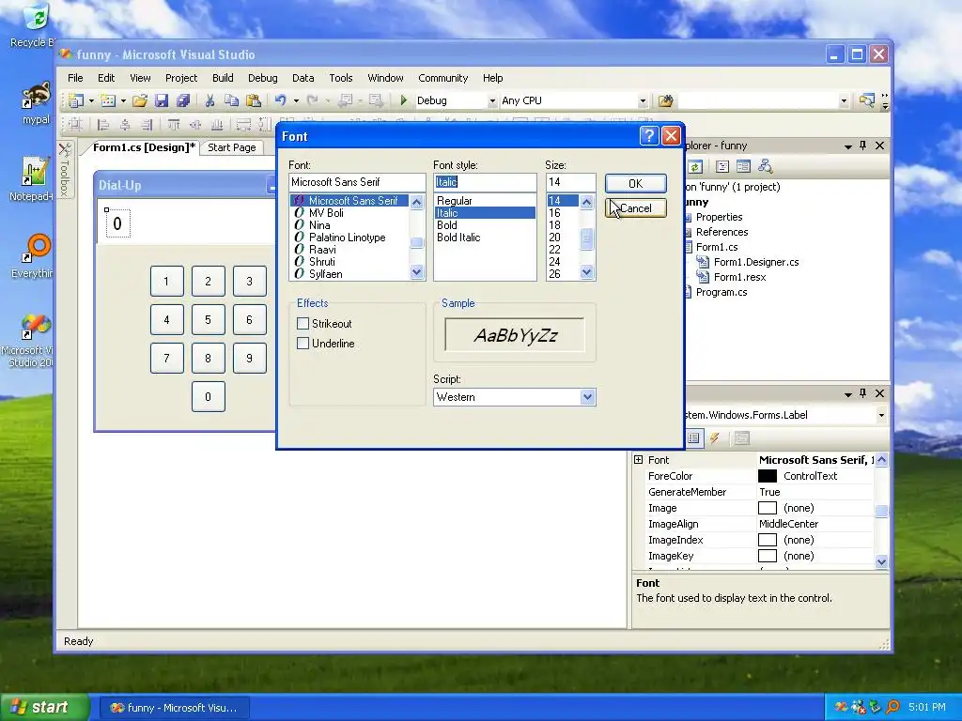Click the Font list scroll down arrow

417,271
